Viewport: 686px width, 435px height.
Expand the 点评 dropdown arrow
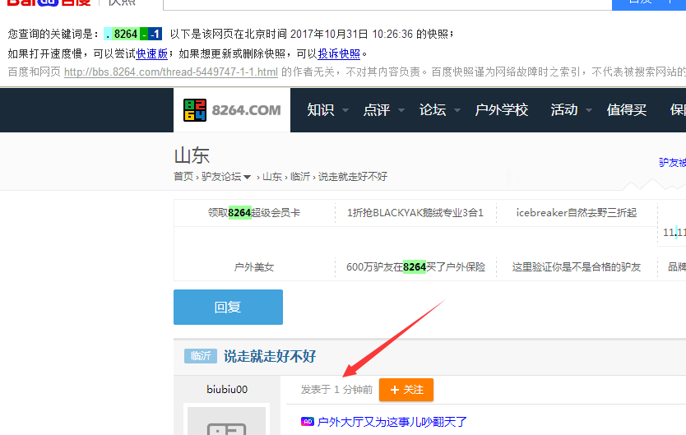401,110
